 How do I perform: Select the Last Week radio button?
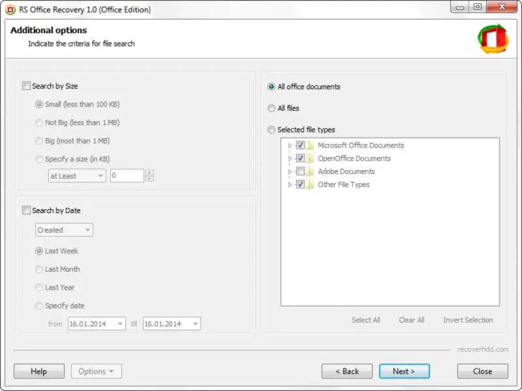[x=39, y=251]
